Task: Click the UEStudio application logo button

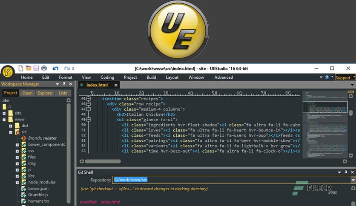Action: tap(8, 72)
